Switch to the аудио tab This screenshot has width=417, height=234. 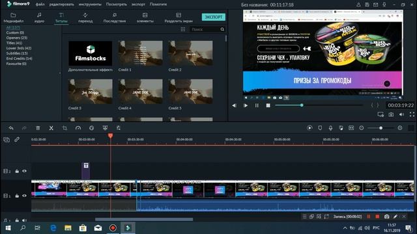point(39,18)
